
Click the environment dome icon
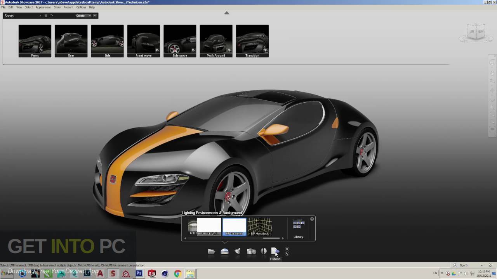[x=224, y=251]
